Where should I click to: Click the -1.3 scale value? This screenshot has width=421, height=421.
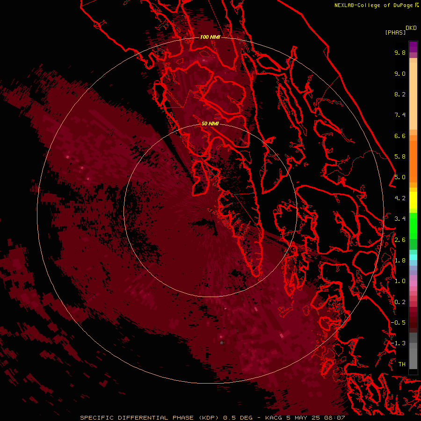pos(398,343)
